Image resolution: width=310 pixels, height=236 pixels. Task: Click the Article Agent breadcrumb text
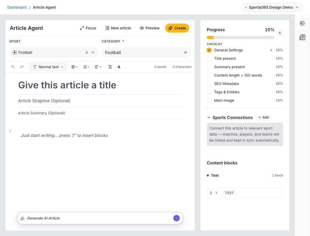coord(44,7)
